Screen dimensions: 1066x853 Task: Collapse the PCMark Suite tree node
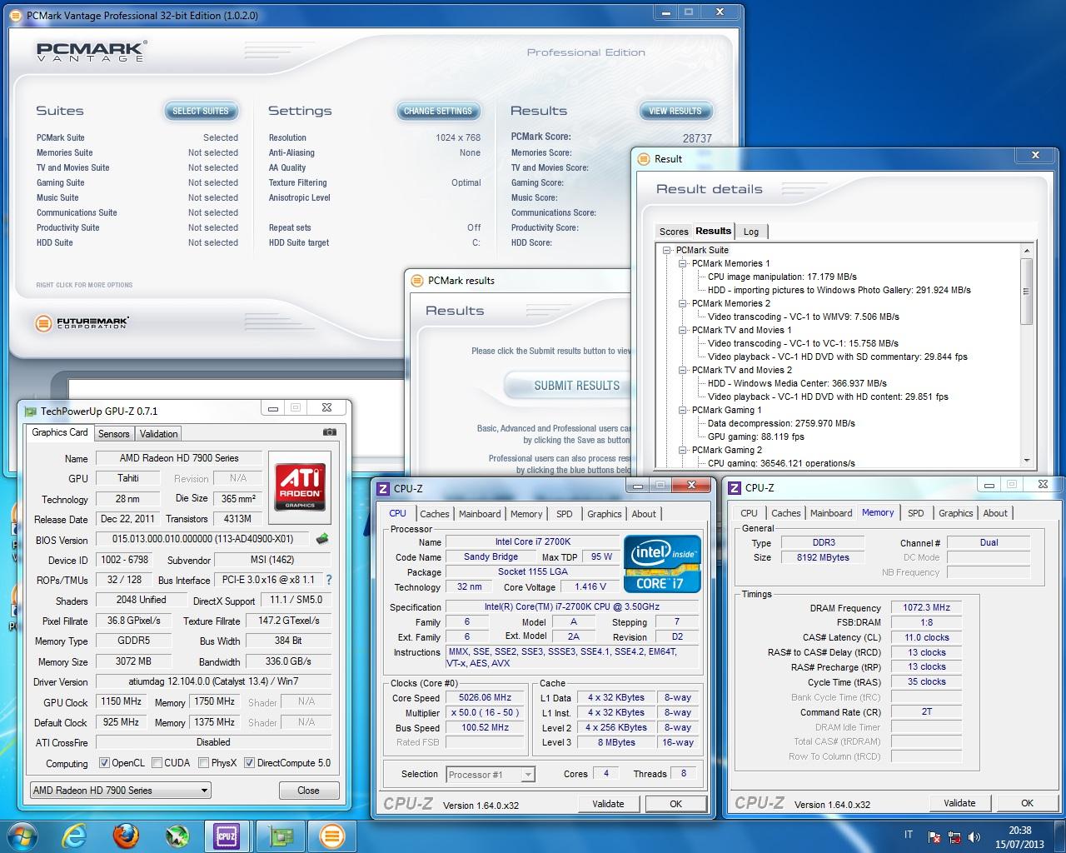(x=666, y=250)
